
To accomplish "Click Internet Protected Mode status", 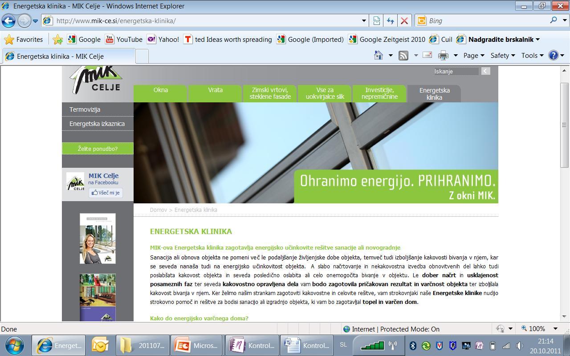I will [391, 329].
